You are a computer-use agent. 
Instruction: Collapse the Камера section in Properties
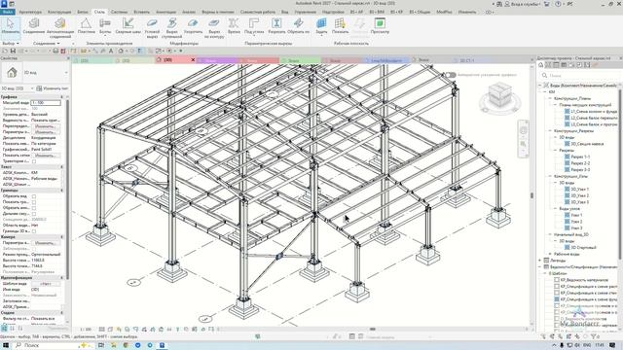point(61,237)
